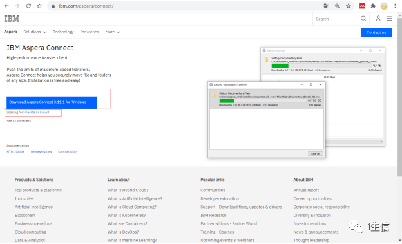Click the translate page icon in address bar
This screenshot has width=402, height=244.
326,6
